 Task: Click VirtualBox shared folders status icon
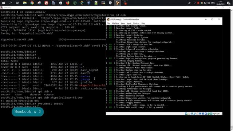[x=200, y=114]
